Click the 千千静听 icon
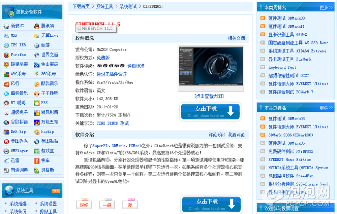This screenshot has height=214, width=337. click(37, 93)
